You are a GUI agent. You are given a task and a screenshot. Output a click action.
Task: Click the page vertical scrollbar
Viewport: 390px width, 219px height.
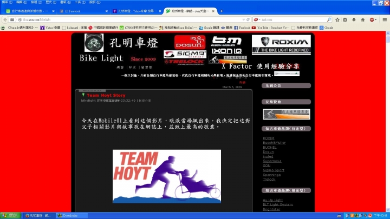(x=388, y=122)
